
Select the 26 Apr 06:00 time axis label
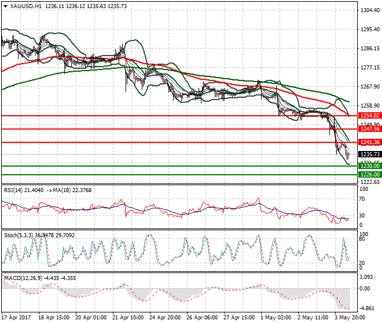click(202, 318)
